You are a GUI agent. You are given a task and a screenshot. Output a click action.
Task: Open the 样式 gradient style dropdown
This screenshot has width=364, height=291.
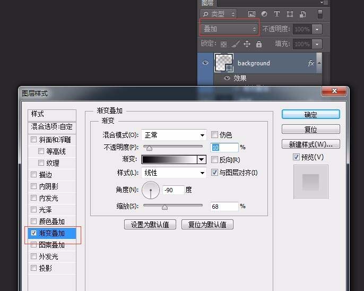(x=174, y=173)
